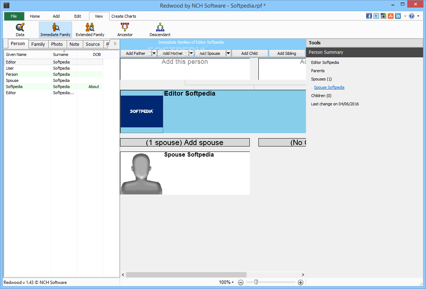Viewport: 426px width, 289px height.
Task: Share on Google Plus
Action: pos(383,16)
